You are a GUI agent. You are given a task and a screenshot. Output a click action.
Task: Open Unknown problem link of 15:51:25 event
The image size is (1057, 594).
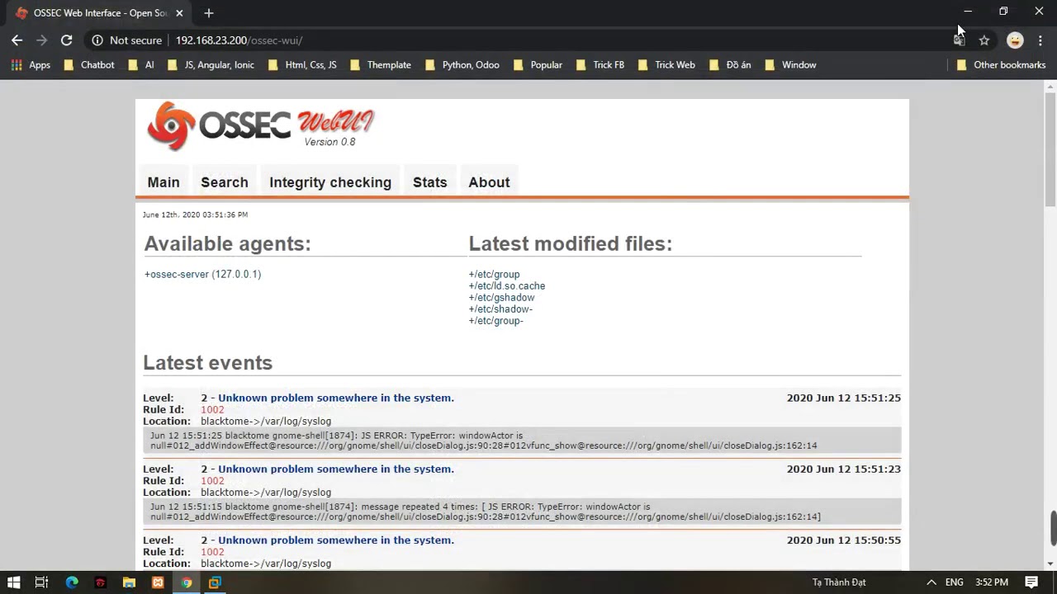336,398
